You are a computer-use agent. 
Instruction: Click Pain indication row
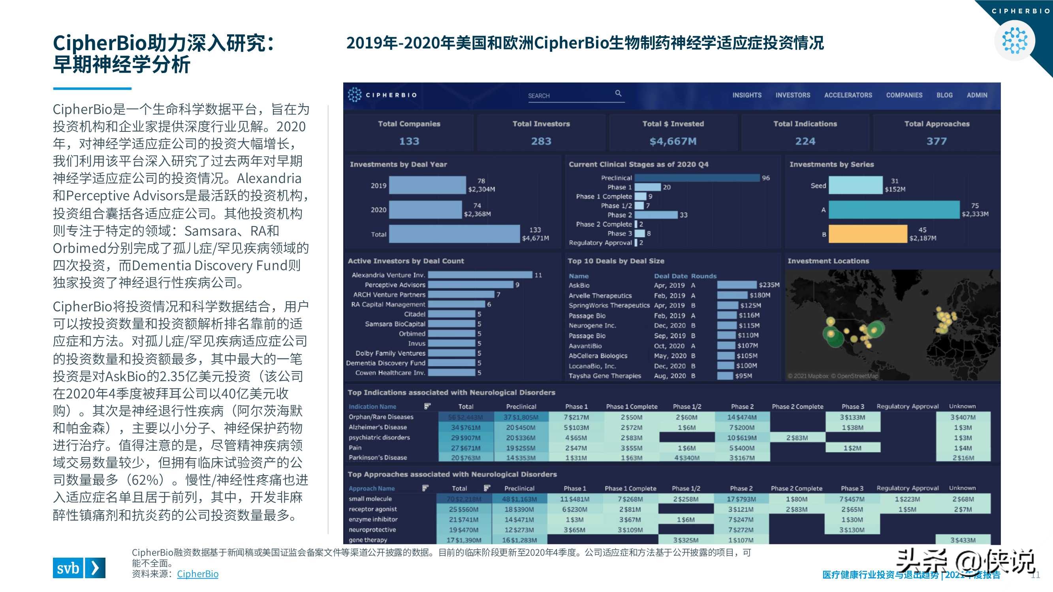click(669, 448)
